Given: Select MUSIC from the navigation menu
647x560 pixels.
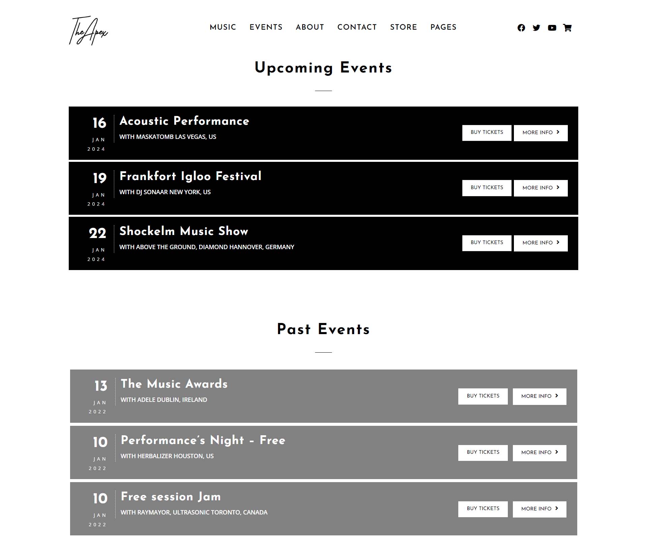Looking at the screenshot, I should 223,28.
